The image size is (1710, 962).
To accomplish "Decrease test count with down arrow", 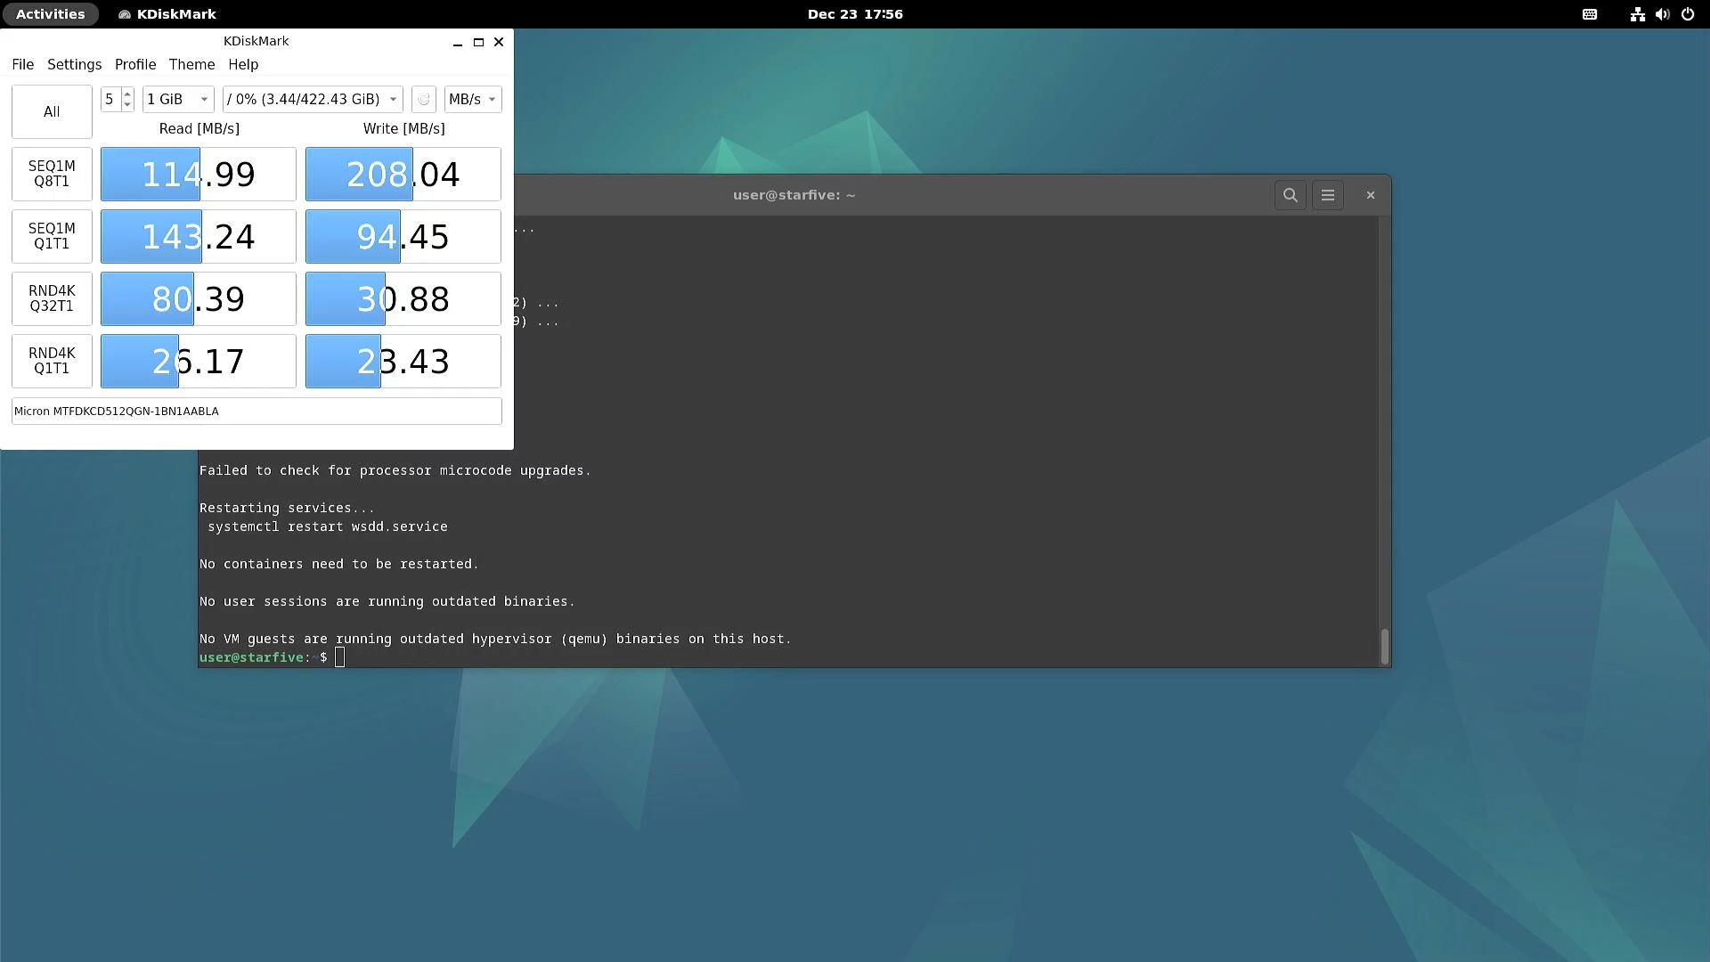I will click(127, 105).
